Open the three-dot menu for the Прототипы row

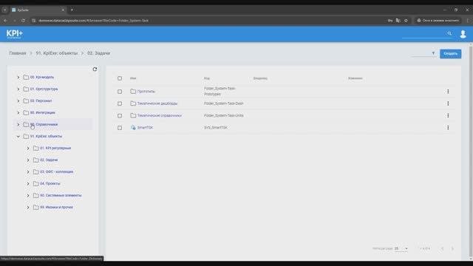[448, 92]
